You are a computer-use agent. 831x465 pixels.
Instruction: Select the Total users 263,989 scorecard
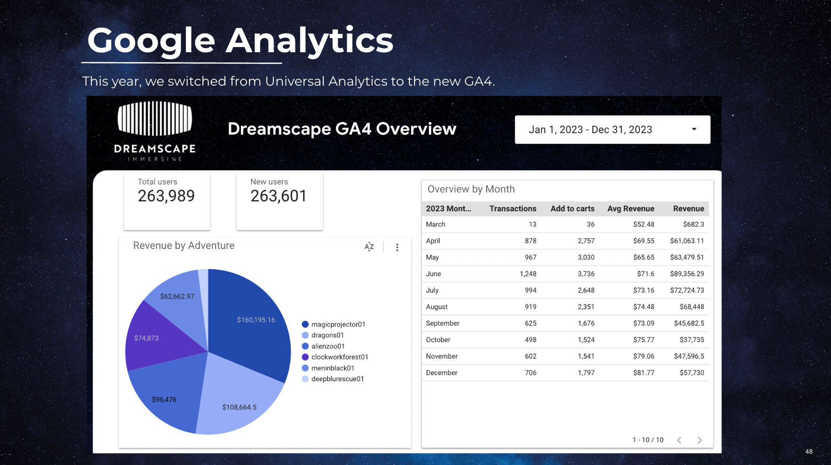(167, 201)
